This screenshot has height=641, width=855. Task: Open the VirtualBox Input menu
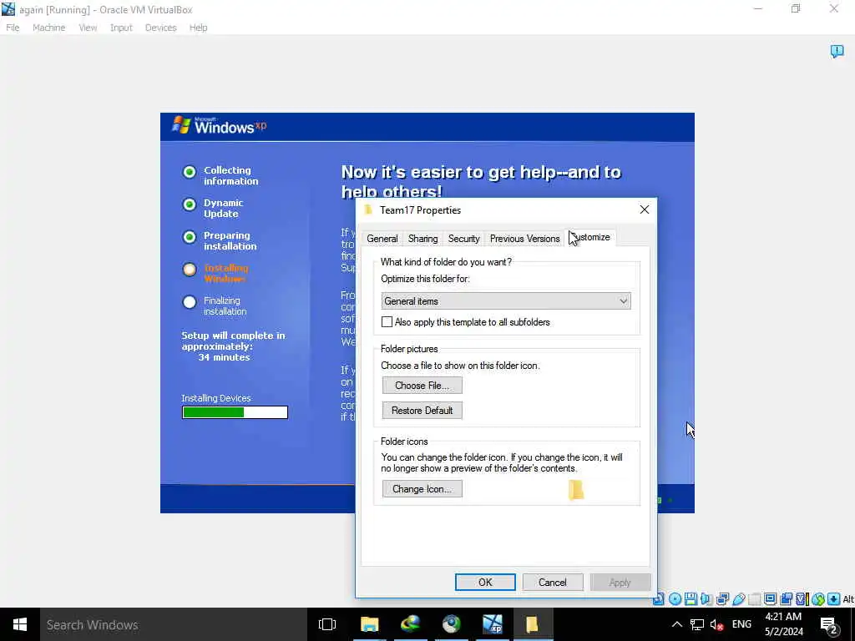click(x=121, y=28)
